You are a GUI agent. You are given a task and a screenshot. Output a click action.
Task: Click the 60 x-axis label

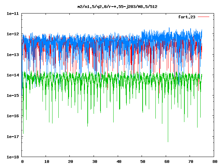pos(167,162)
